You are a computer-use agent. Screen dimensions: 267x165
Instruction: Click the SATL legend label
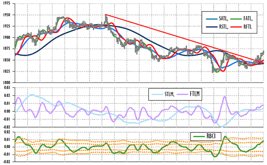223,18
